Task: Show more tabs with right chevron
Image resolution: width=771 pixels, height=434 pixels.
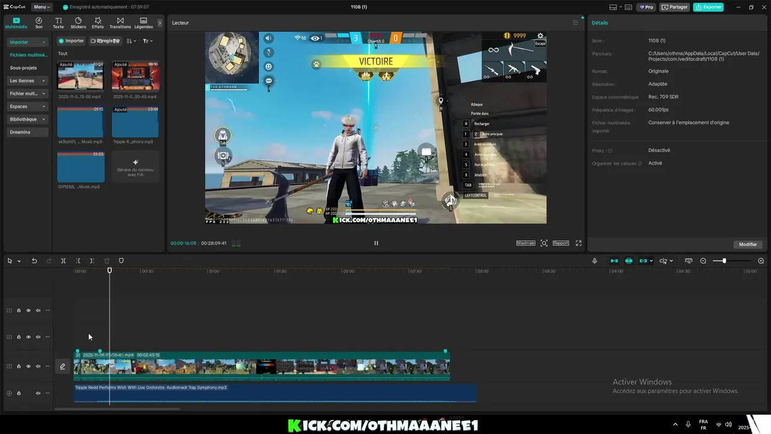Action: [x=160, y=23]
